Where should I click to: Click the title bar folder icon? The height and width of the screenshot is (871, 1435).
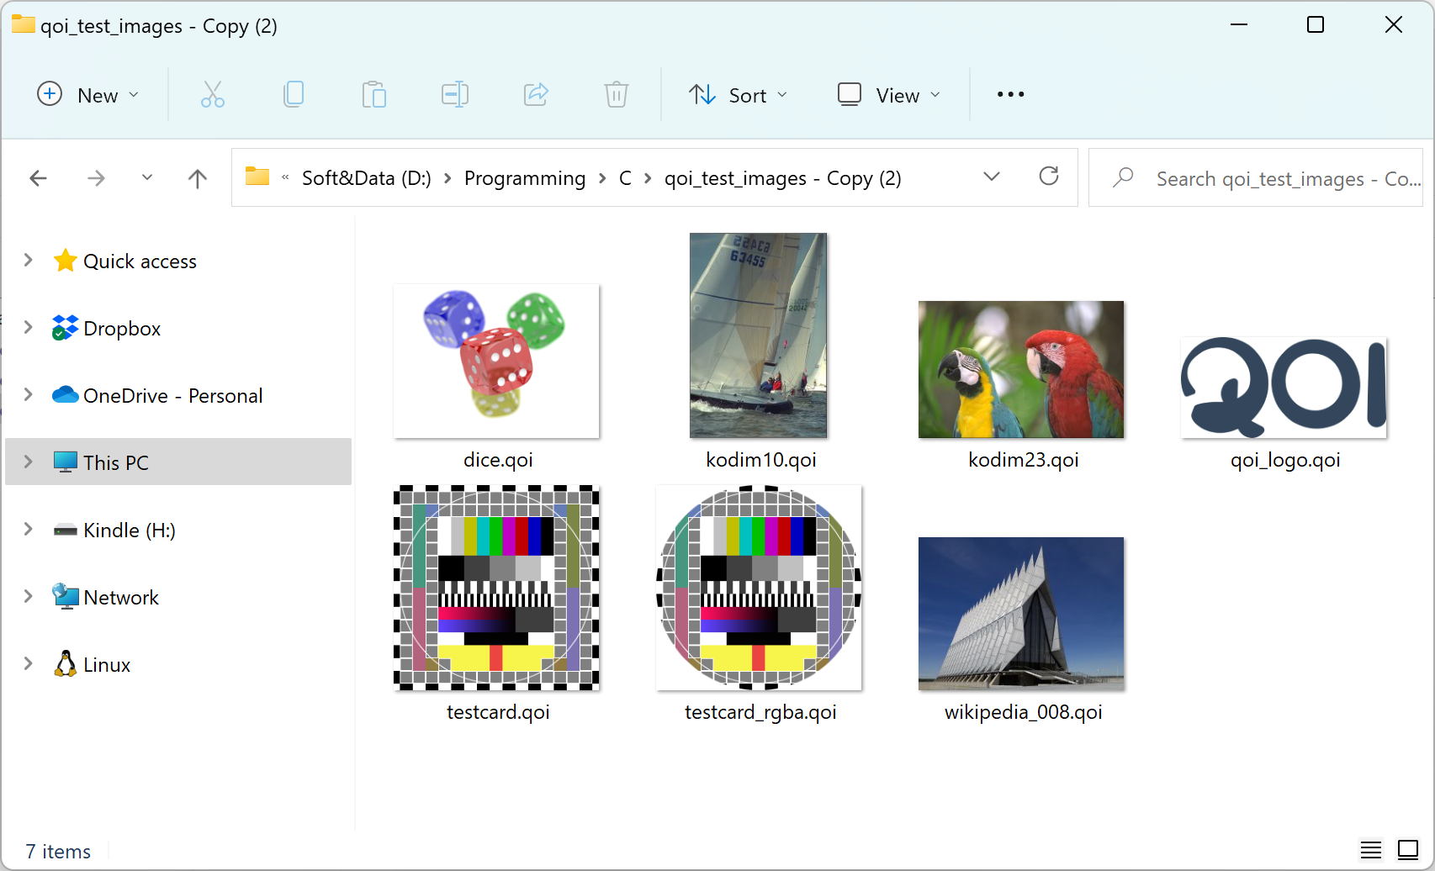click(24, 24)
